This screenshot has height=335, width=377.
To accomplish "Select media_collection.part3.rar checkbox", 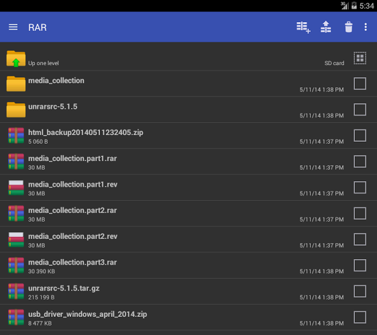I will pos(360,265).
